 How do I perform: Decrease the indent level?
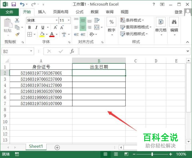(x=76, y=34)
